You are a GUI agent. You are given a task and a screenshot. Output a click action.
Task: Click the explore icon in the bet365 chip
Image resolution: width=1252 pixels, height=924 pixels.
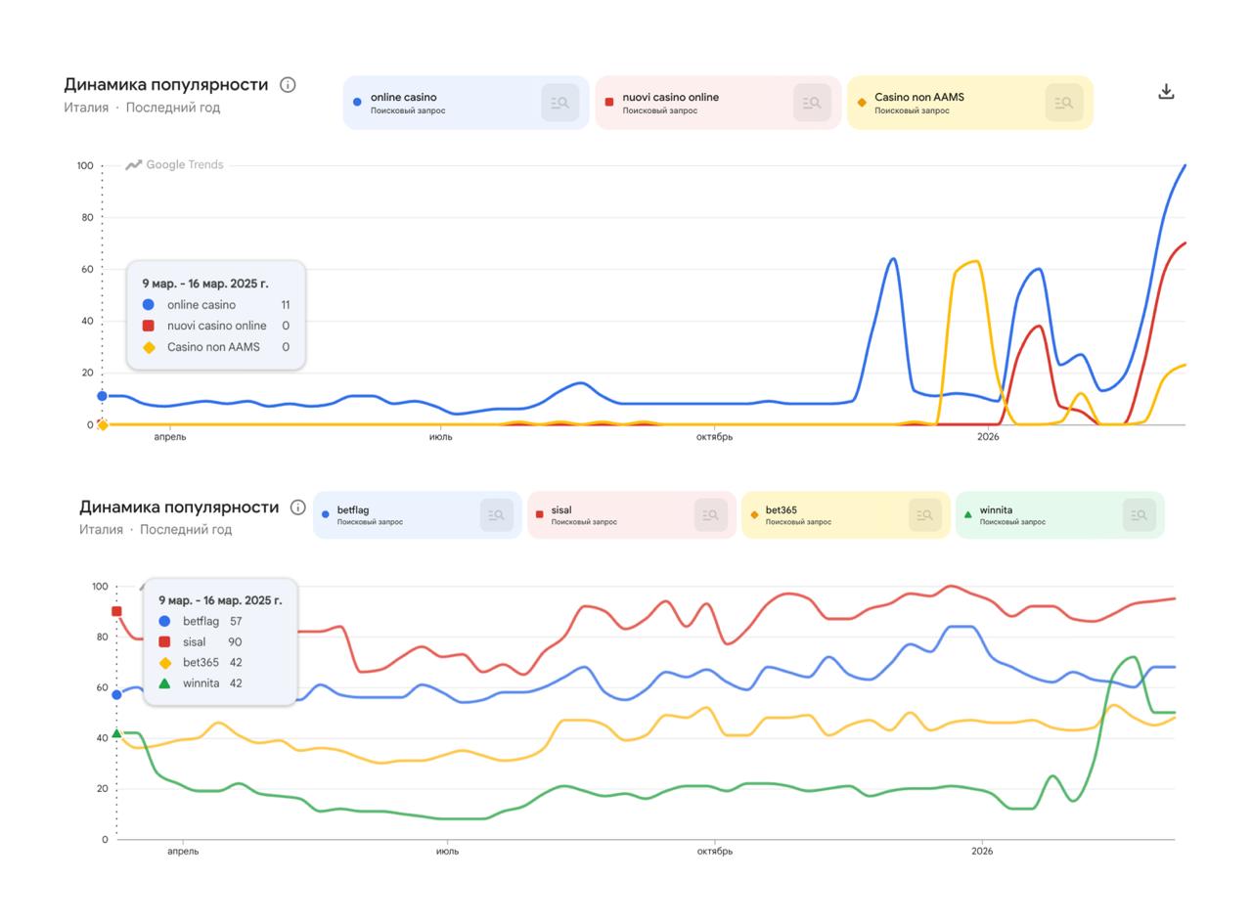pyautogui.click(x=924, y=514)
